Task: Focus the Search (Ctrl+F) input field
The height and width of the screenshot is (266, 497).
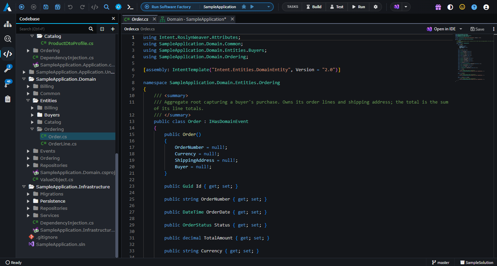Action: (52, 29)
